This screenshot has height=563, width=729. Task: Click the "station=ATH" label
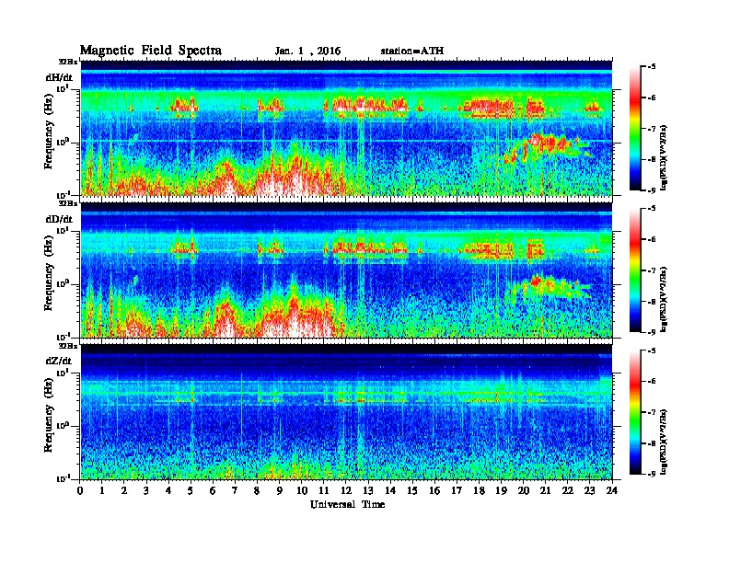click(412, 51)
